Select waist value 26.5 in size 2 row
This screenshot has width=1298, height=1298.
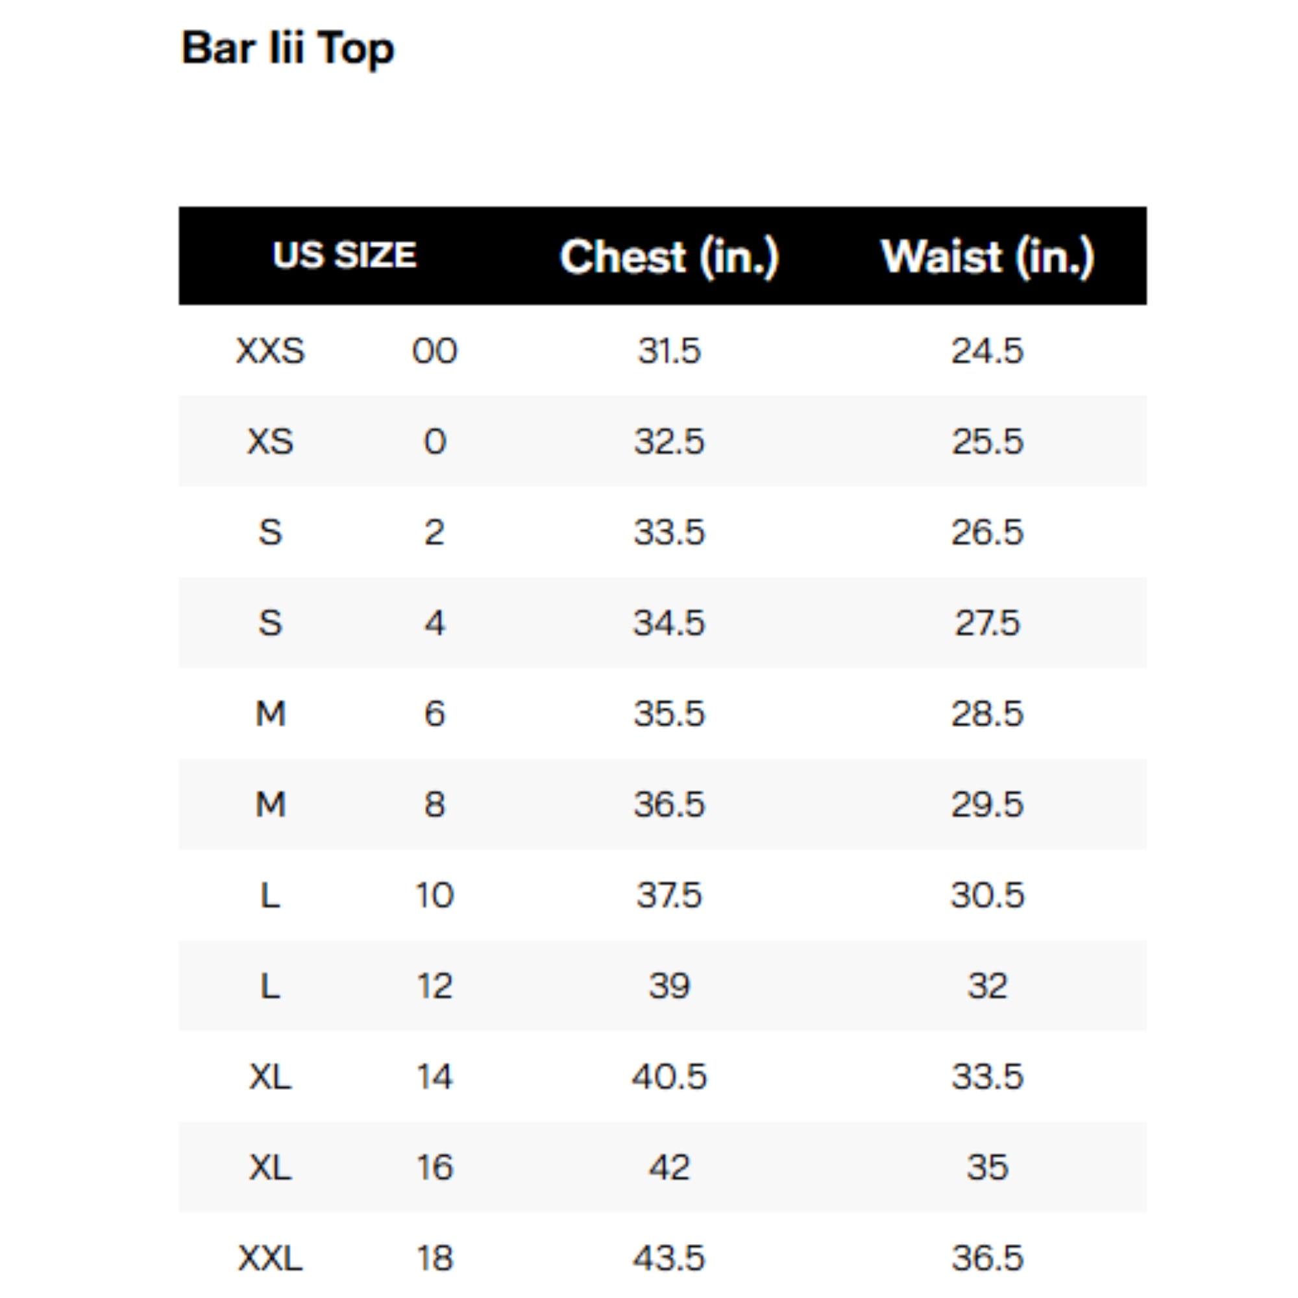(x=987, y=532)
